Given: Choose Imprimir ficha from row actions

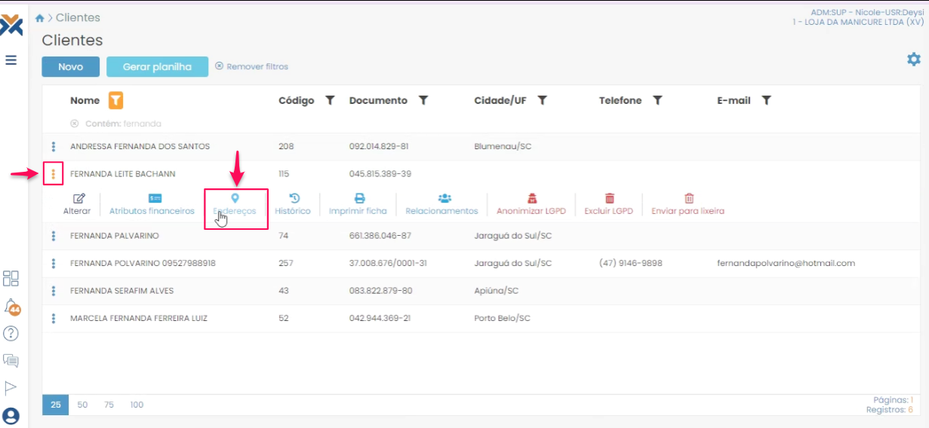Looking at the screenshot, I should [x=358, y=204].
